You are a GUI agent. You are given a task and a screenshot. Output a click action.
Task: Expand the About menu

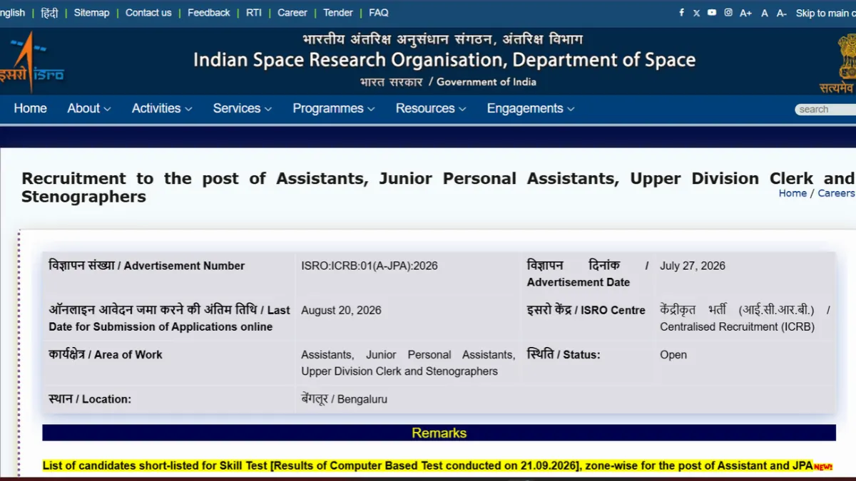click(89, 108)
